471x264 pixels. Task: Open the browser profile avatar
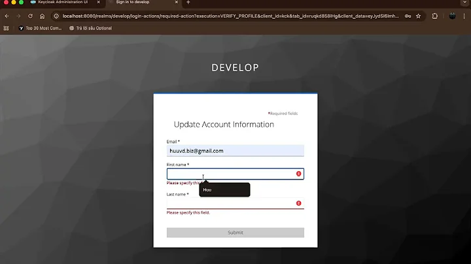[x=452, y=16]
